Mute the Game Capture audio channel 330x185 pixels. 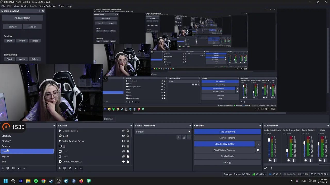click(x=306, y=160)
